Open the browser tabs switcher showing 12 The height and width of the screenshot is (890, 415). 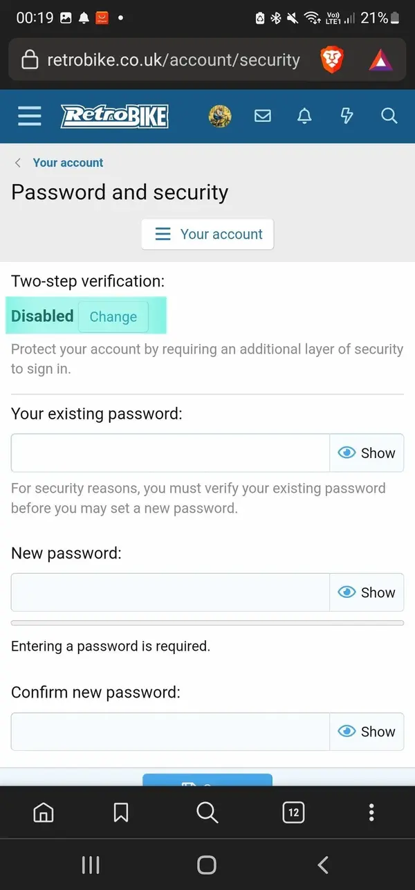[x=293, y=812]
